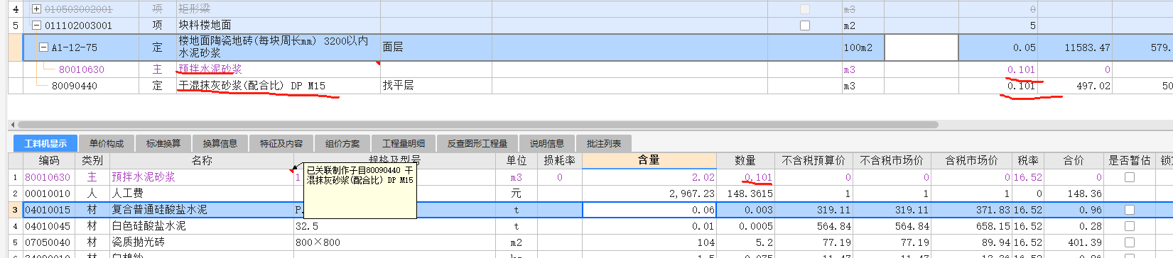This screenshot has height=258, width=1173.
Task: Toggle 是否暂估 checkbox for 白色硅酸盐水泥
Action: pyautogui.click(x=1130, y=226)
